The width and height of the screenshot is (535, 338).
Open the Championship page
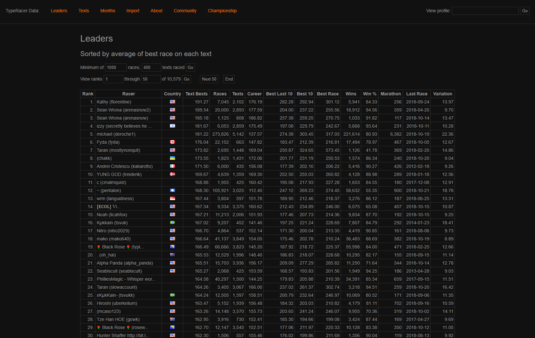coord(222,11)
